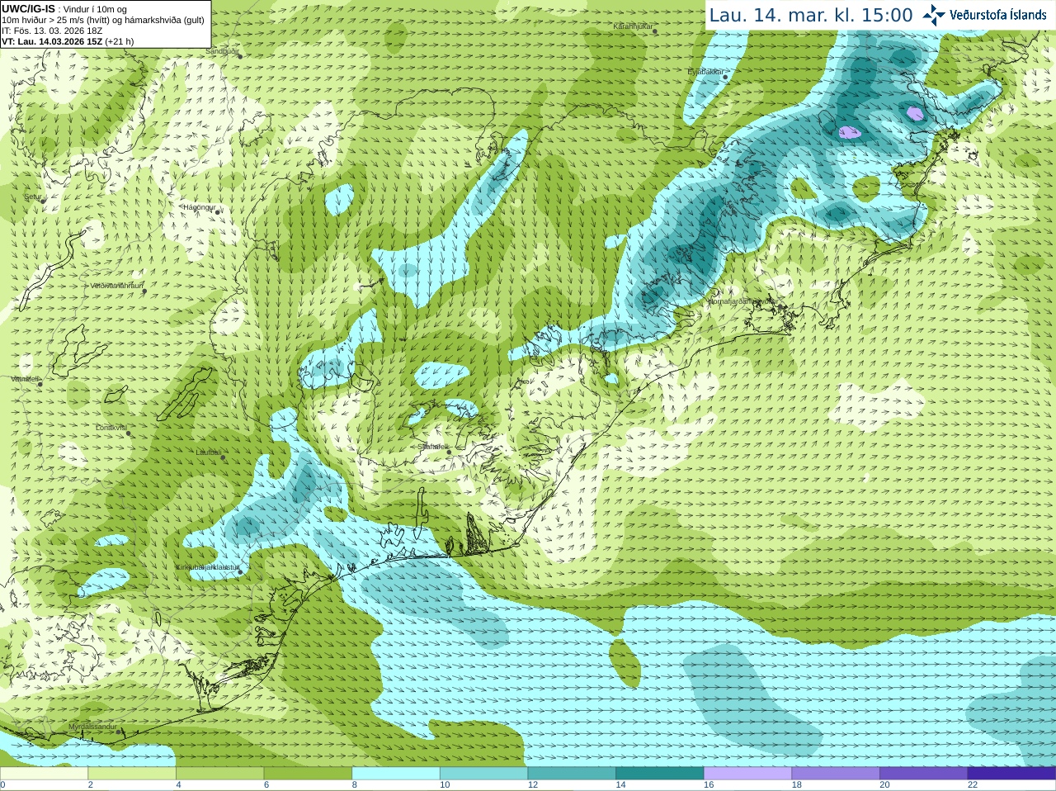Click the date header Lau. 14. mar. kl. 15:00
Viewport: 1056px width, 791px height.
(x=811, y=15)
